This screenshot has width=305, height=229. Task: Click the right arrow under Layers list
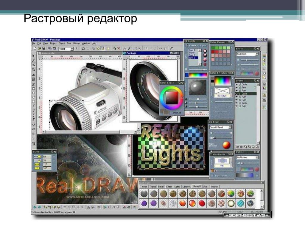click(241, 147)
